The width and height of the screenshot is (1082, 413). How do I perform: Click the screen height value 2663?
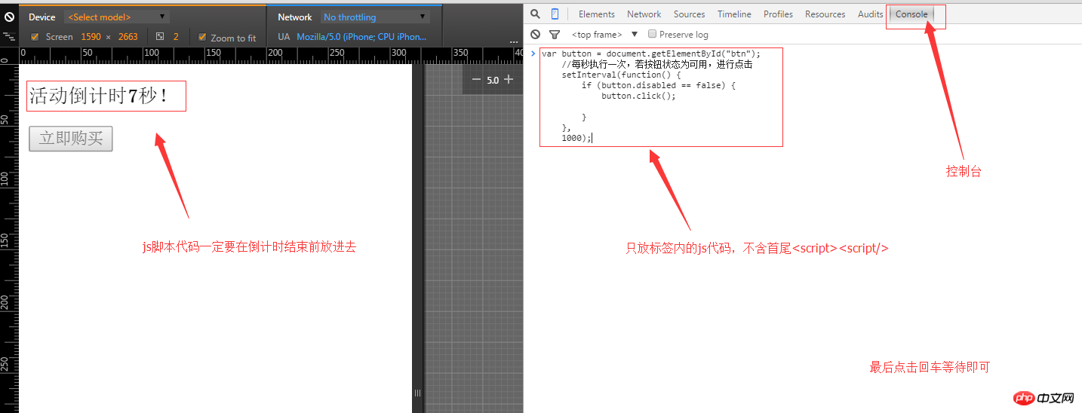128,37
